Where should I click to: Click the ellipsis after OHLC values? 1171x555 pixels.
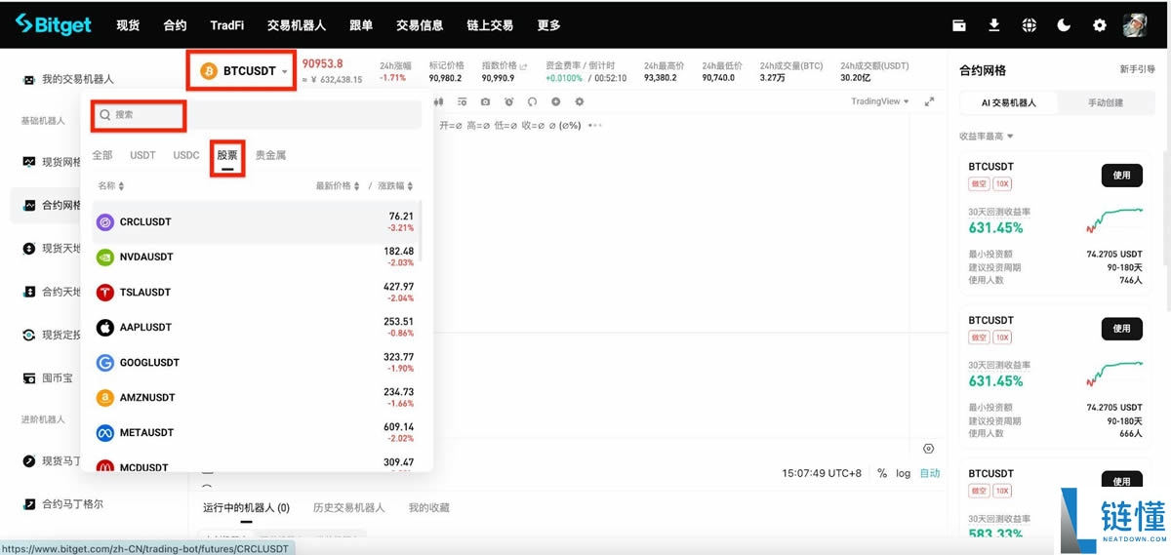tap(595, 125)
